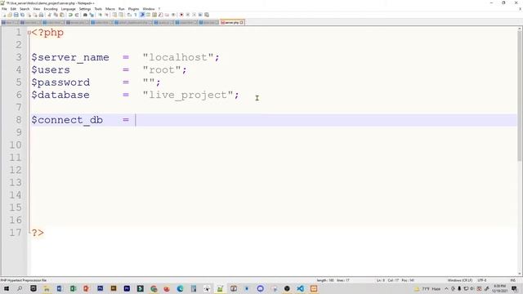Open the Search menu
The height and width of the screenshot is (294, 523).
pyautogui.click(x=25, y=9)
